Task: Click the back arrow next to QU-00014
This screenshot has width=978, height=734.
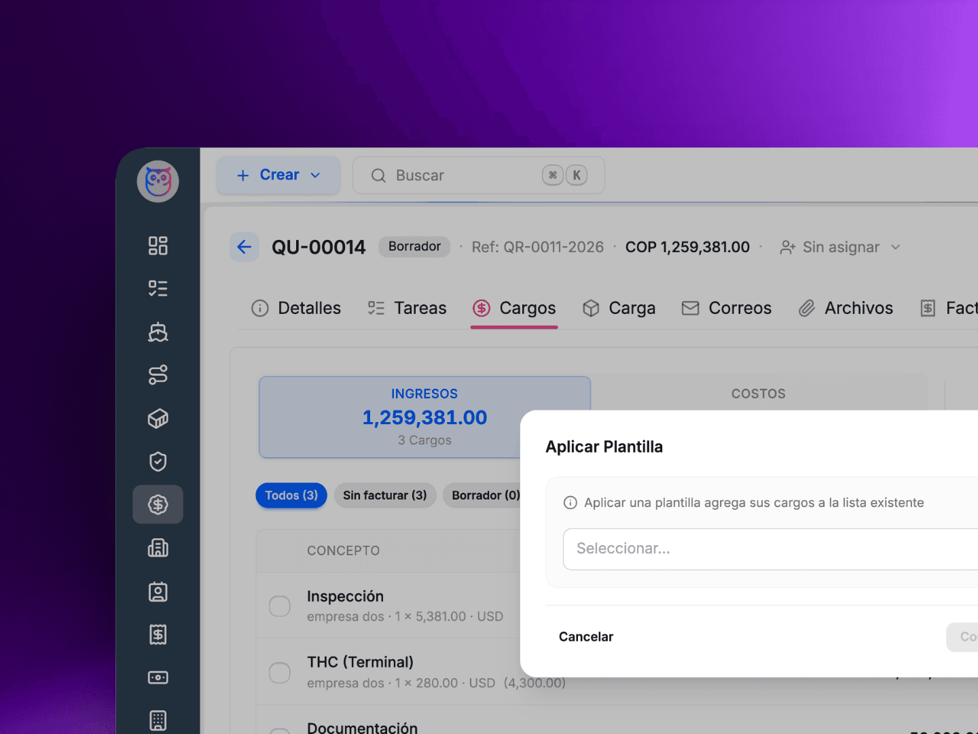Action: pyautogui.click(x=244, y=247)
